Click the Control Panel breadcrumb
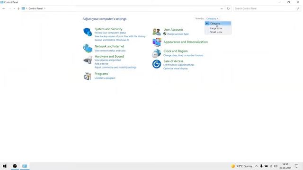The image size is (303, 170). coord(36,8)
